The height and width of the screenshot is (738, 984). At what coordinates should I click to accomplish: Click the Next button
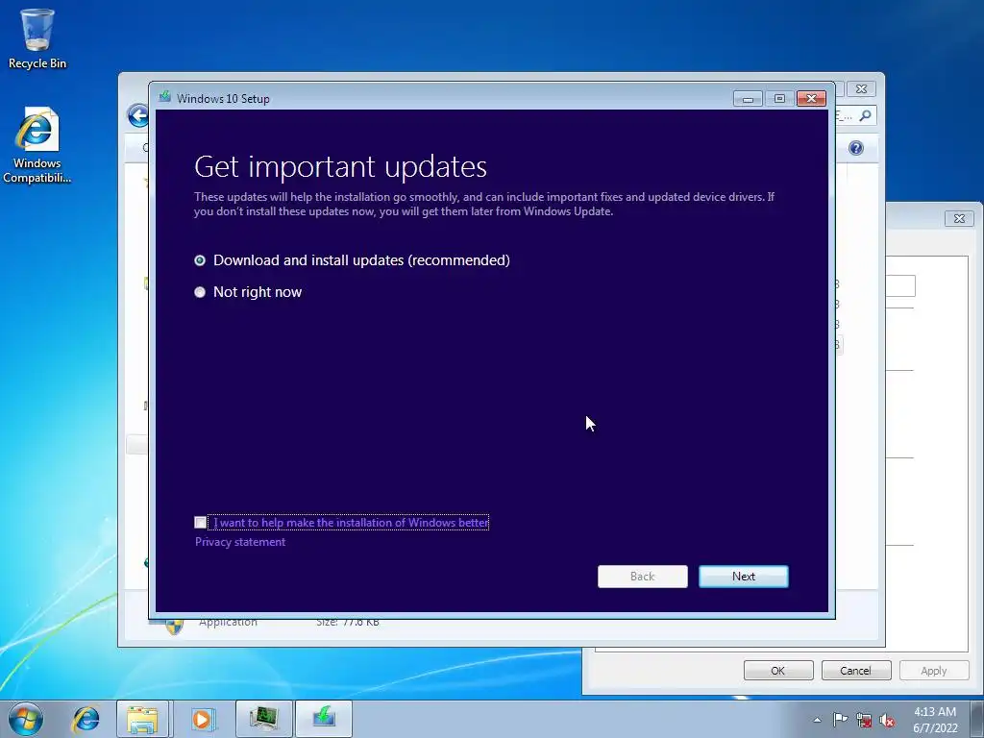(743, 577)
